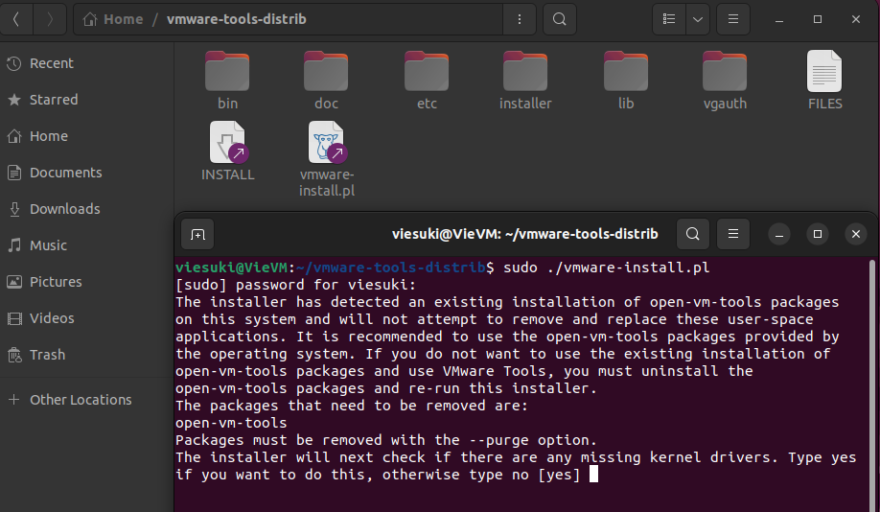Click the terminal prompt cursor after [yes]
This screenshot has height=512, width=880.
[593, 475]
